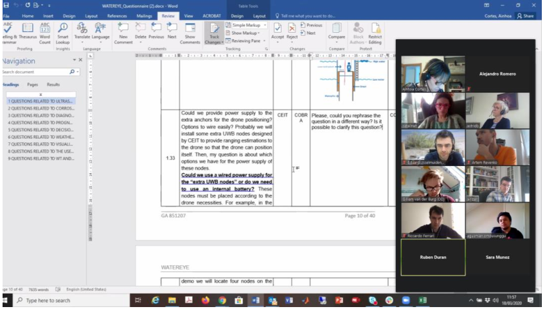
Task: Go to Previous tracked change
Action: 311,25
